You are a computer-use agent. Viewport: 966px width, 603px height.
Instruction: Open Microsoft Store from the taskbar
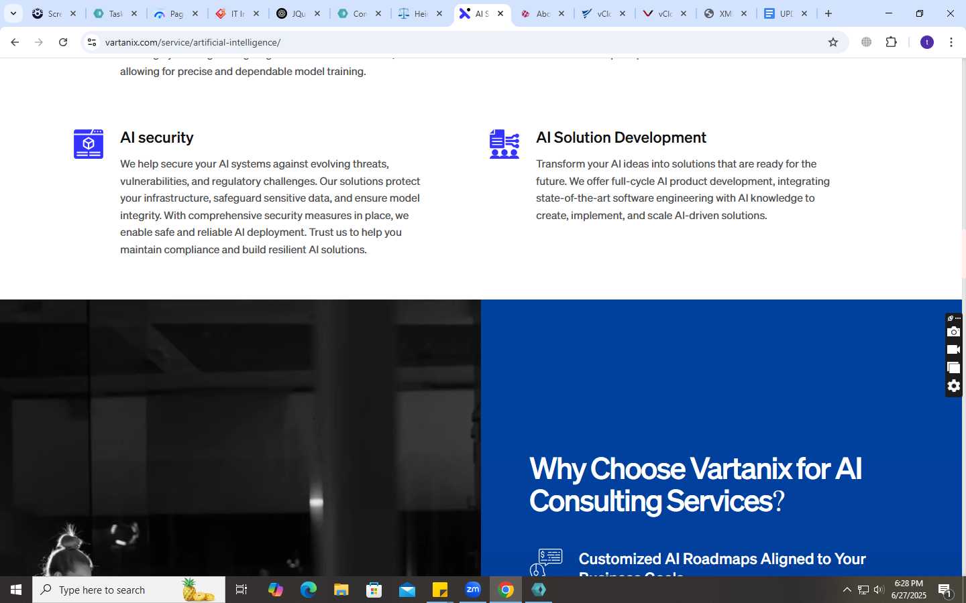374,590
